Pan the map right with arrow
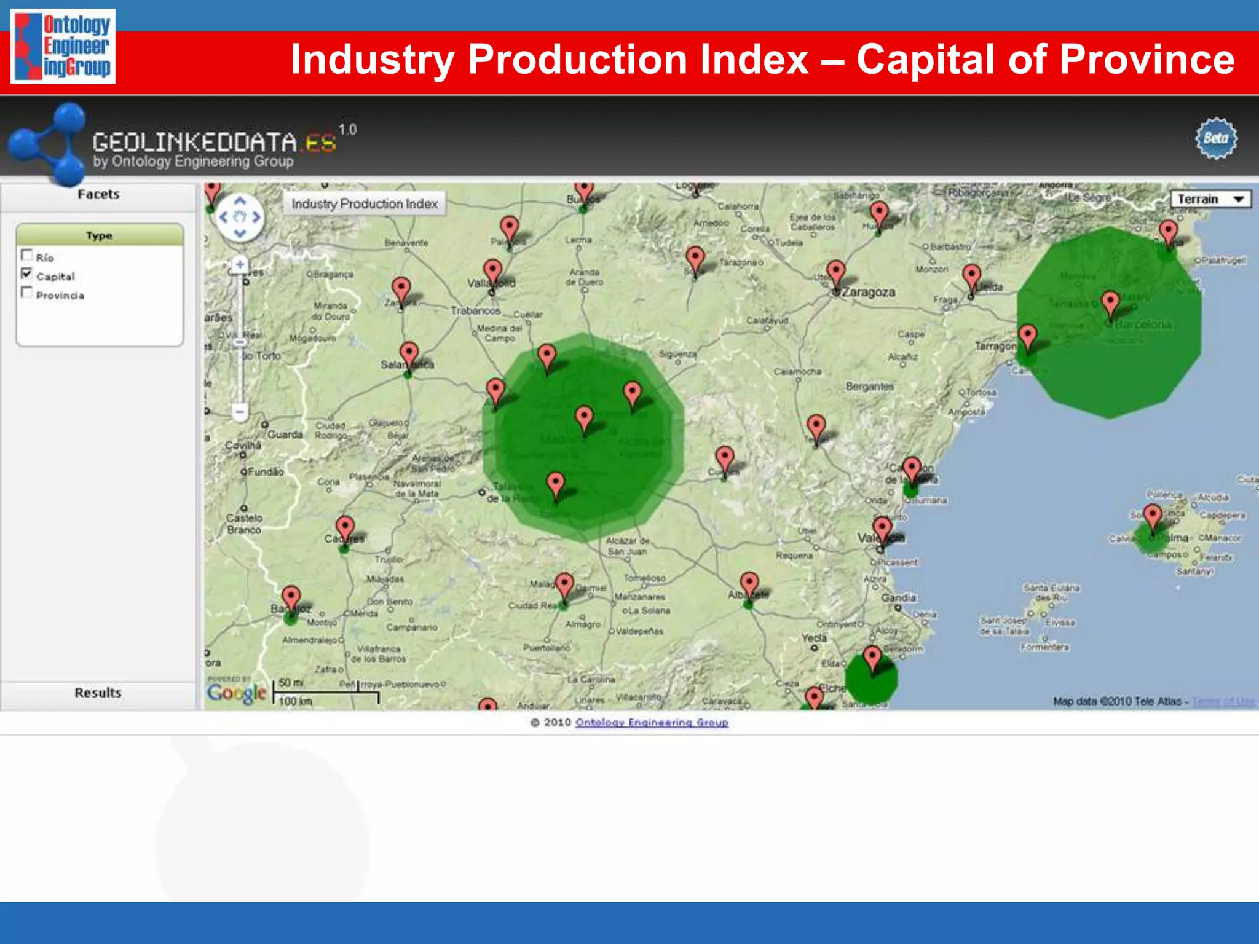1259x944 pixels. (256, 217)
